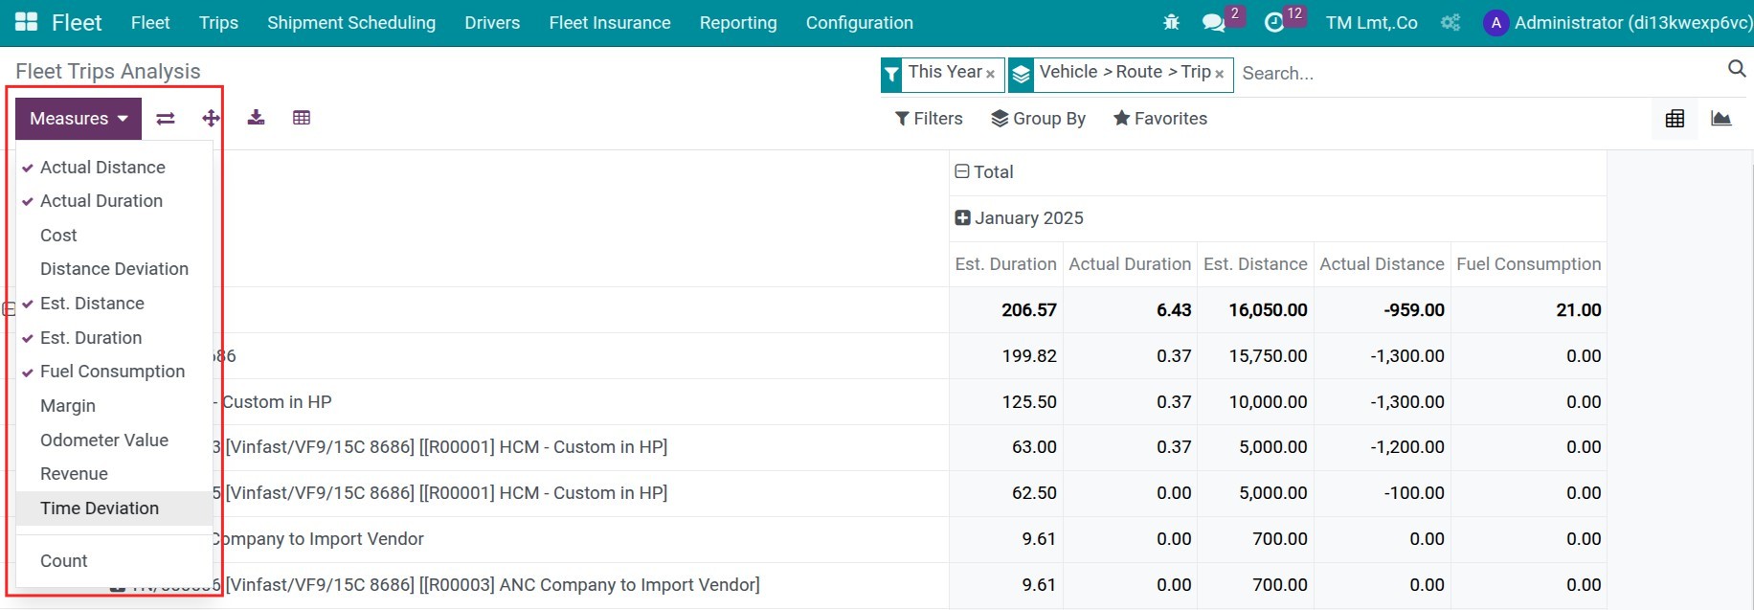This screenshot has width=1754, height=610.
Task: Uncheck the Est. Duration measure
Action: click(x=114, y=338)
